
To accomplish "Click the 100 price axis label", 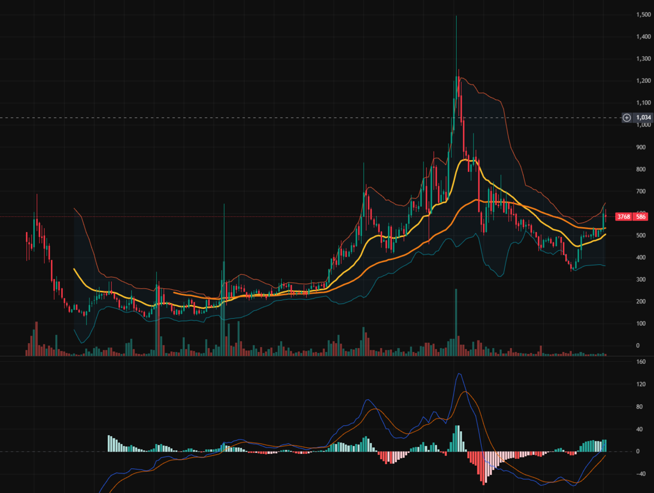I will click(641, 324).
